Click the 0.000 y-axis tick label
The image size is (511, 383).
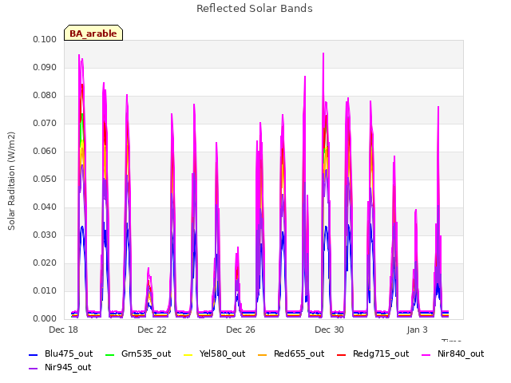(x=45, y=319)
